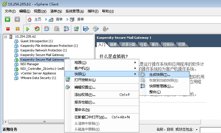Open Snapshot Manager from the toolbar
The height and width of the screenshot is (133, 221).
[x=66, y=29]
